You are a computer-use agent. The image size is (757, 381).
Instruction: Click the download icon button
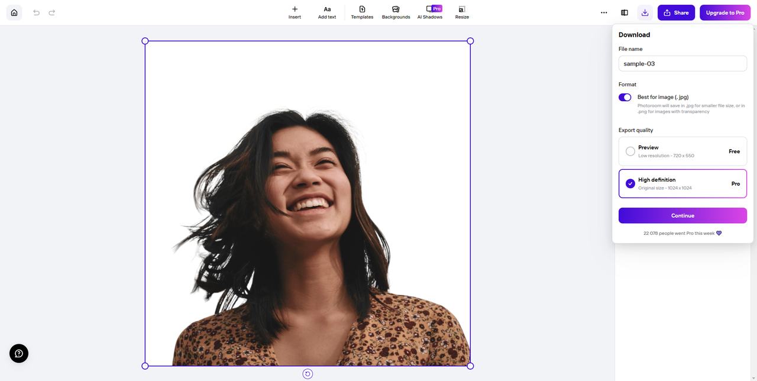(x=645, y=12)
